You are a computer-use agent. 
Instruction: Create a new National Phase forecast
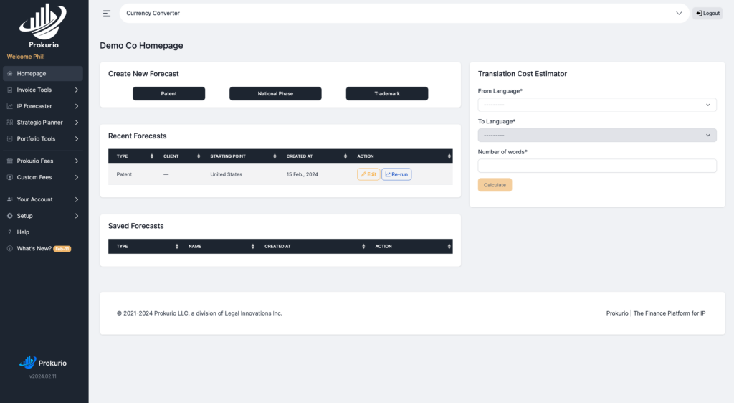point(275,94)
